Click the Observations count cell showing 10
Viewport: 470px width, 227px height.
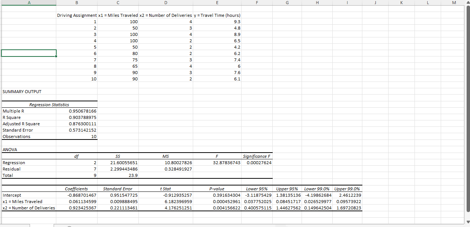click(77, 136)
